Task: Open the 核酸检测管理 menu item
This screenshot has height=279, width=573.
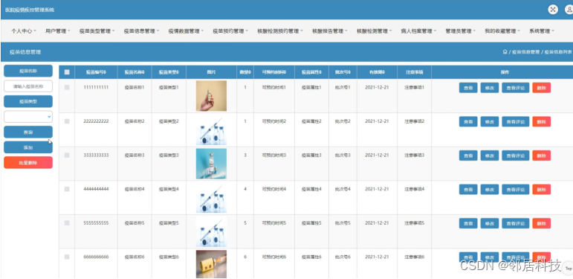Action: click(x=375, y=31)
